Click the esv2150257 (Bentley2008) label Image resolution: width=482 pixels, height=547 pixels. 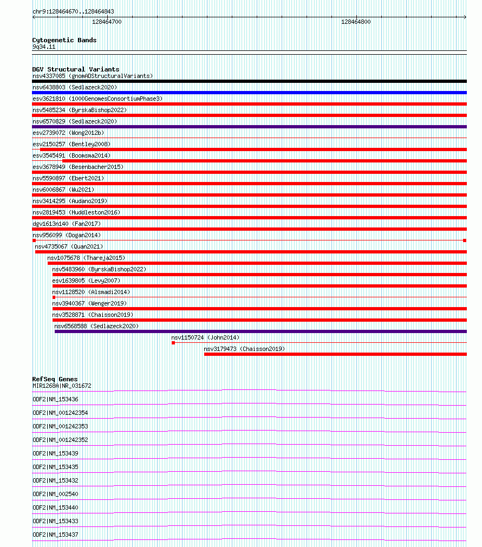(x=71, y=144)
